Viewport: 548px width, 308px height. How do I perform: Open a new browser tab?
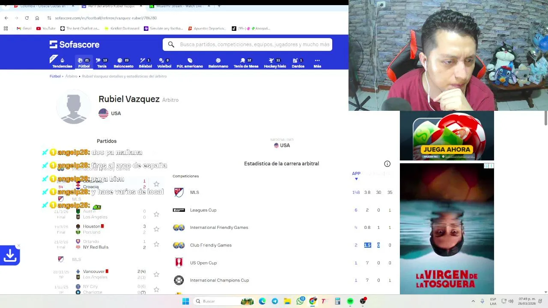point(219,6)
